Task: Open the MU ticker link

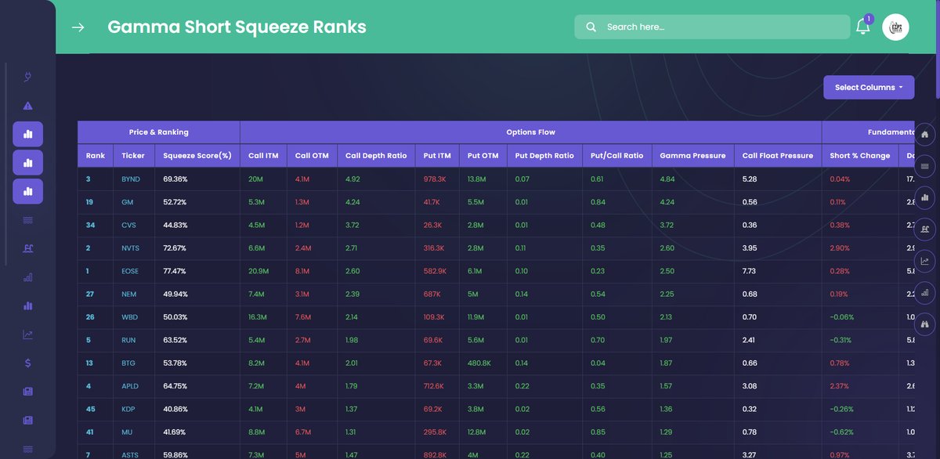Action: coord(127,432)
